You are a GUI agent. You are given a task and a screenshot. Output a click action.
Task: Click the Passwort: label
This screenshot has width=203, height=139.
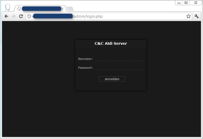click(x=85, y=68)
